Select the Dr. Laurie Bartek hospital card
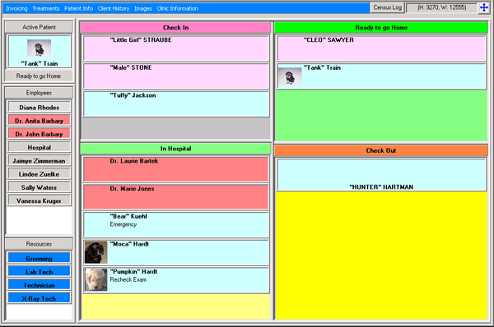This screenshot has height=327, width=494. pyautogui.click(x=176, y=169)
